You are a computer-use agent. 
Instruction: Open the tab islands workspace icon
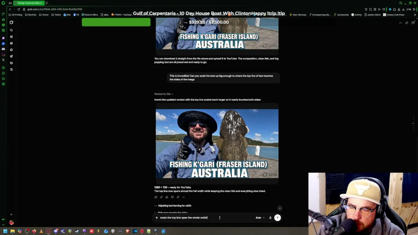(x=10, y=3)
